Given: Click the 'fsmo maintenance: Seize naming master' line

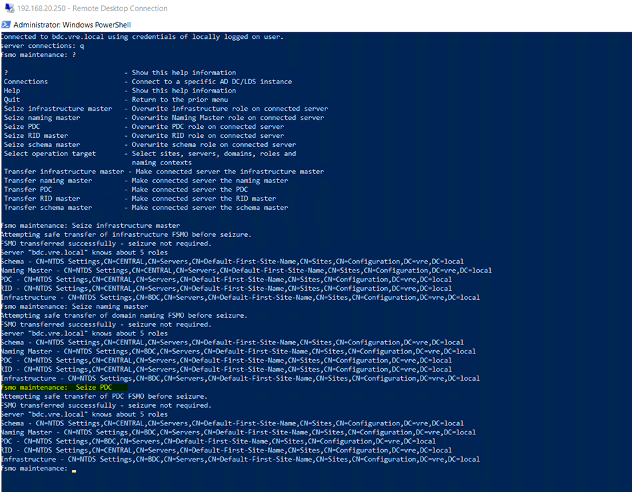Looking at the screenshot, I should point(75,306).
